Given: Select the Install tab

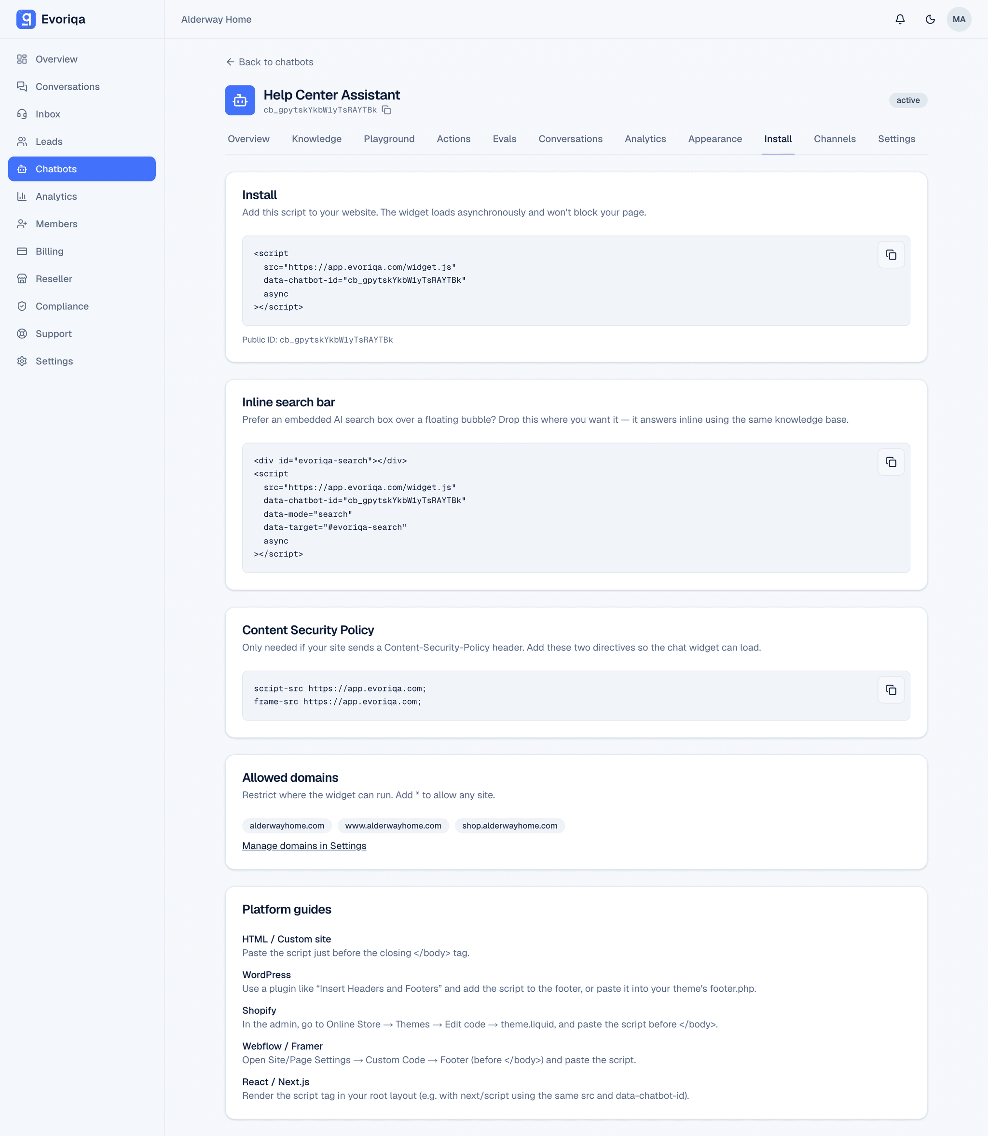Looking at the screenshot, I should (x=778, y=139).
